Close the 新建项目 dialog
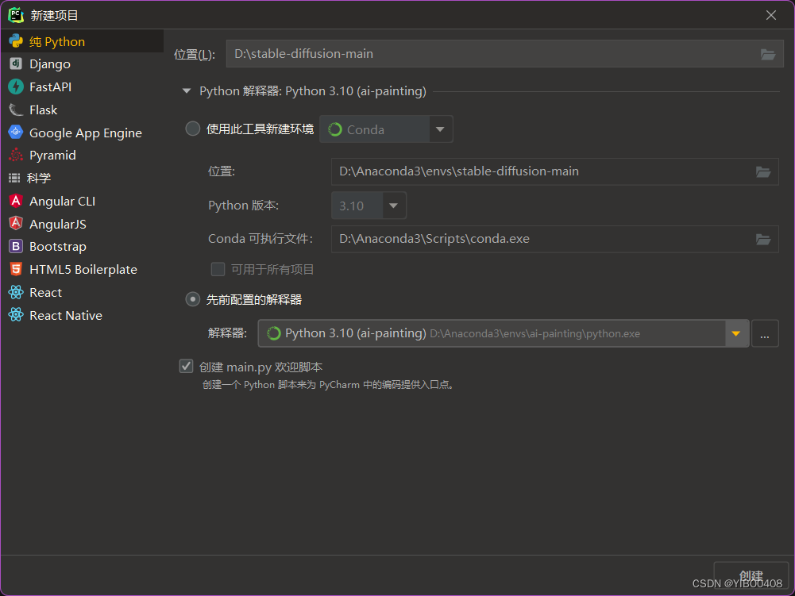Image resolution: width=795 pixels, height=596 pixels. [770, 15]
